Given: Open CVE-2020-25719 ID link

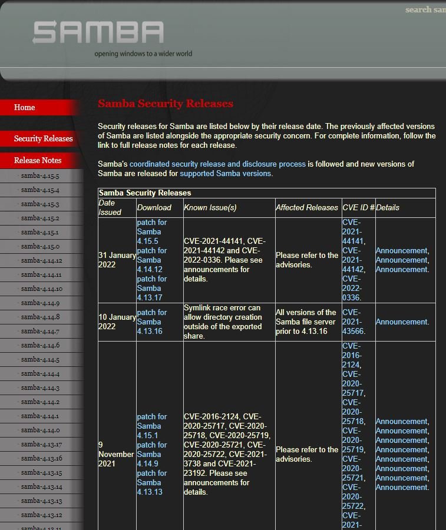Looking at the screenshot, I should pyautogui.click(x=353, y=440).
